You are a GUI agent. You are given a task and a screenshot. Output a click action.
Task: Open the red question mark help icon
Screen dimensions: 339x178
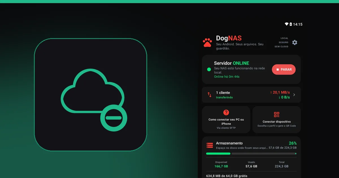click(226, 112)
